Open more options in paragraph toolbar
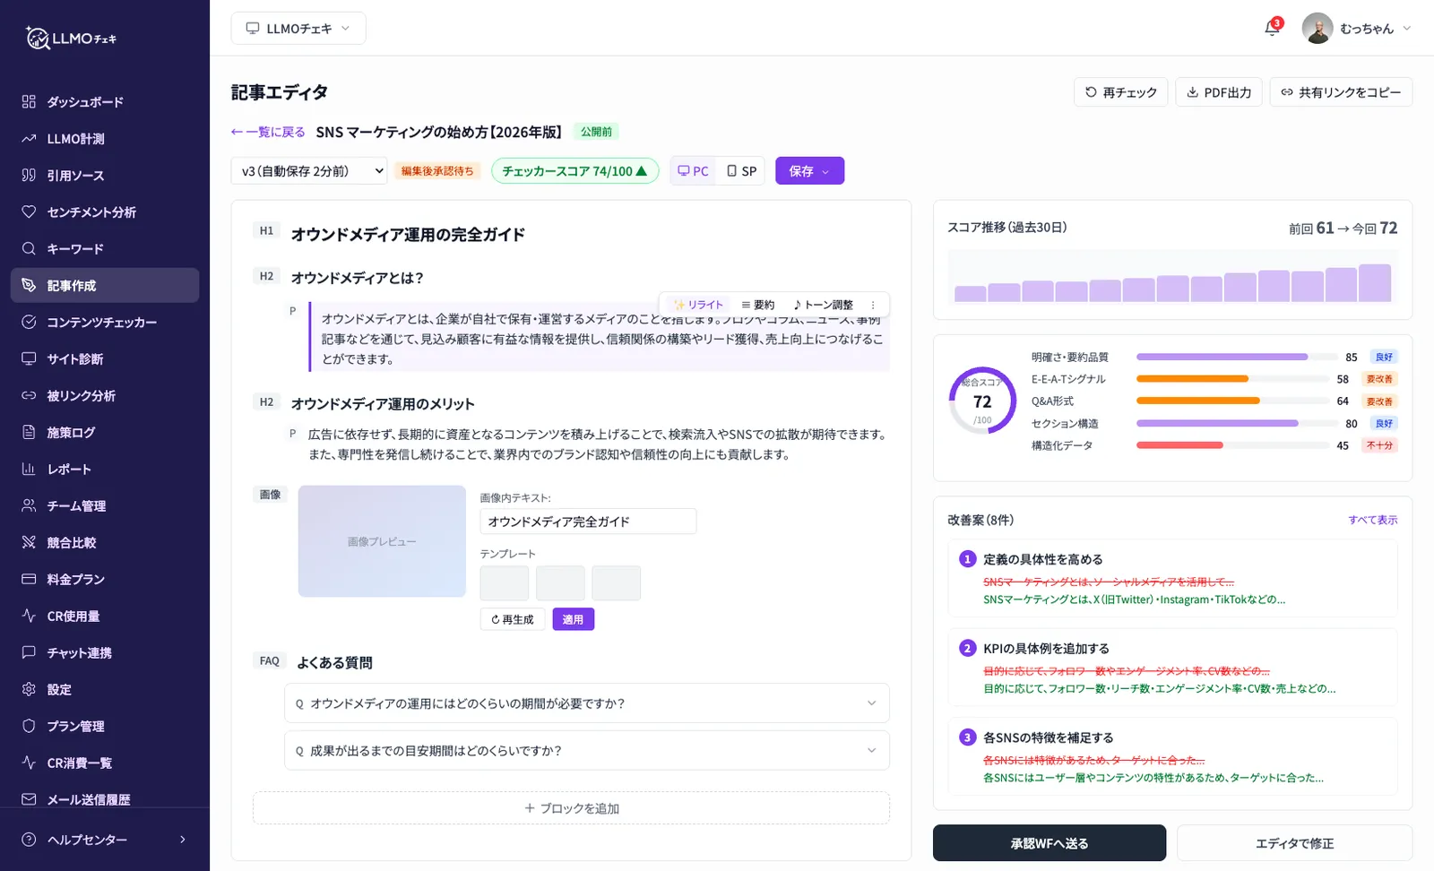The width and height of the screenshot is (1434, 871). click(873, 305)
